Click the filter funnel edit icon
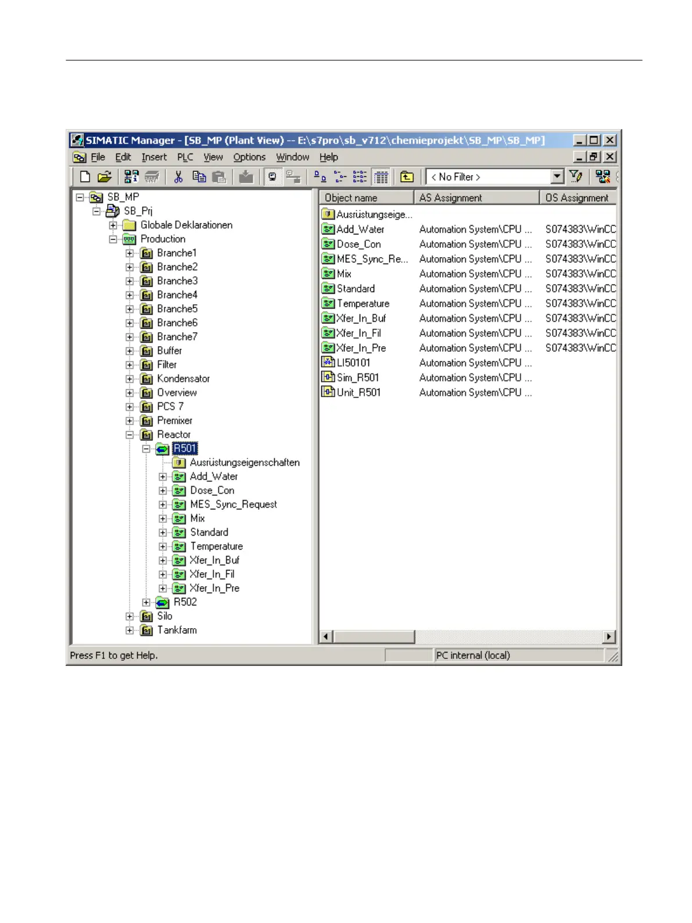 (575, 177)
